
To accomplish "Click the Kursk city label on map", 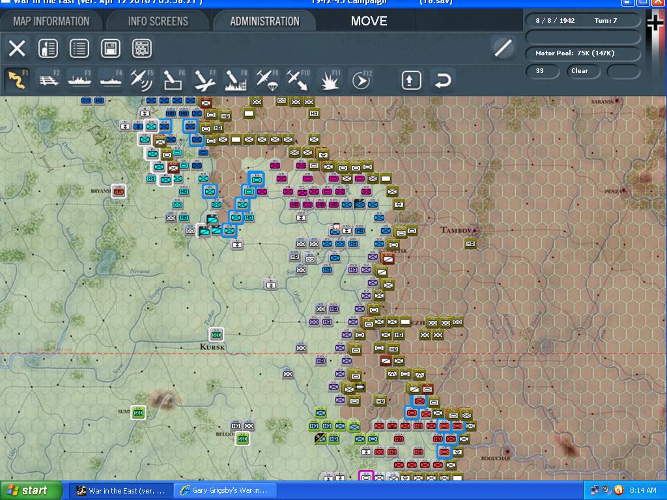I will point(212,347).
